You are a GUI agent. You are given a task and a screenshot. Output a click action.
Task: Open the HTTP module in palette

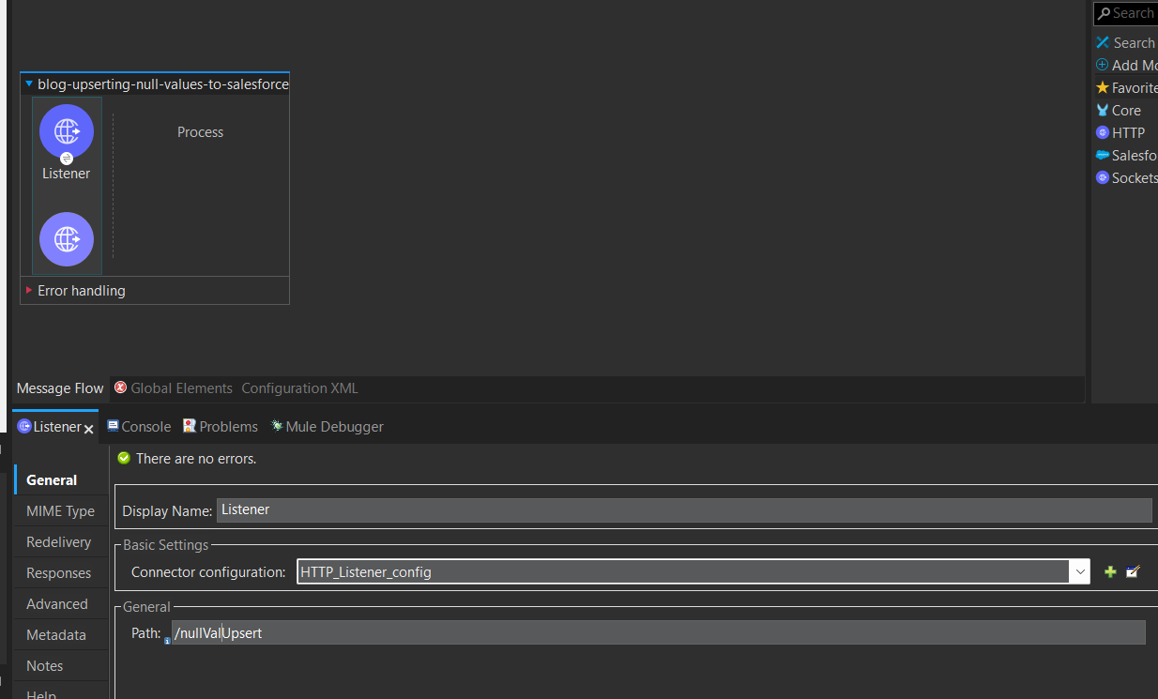click(1127, 132)
